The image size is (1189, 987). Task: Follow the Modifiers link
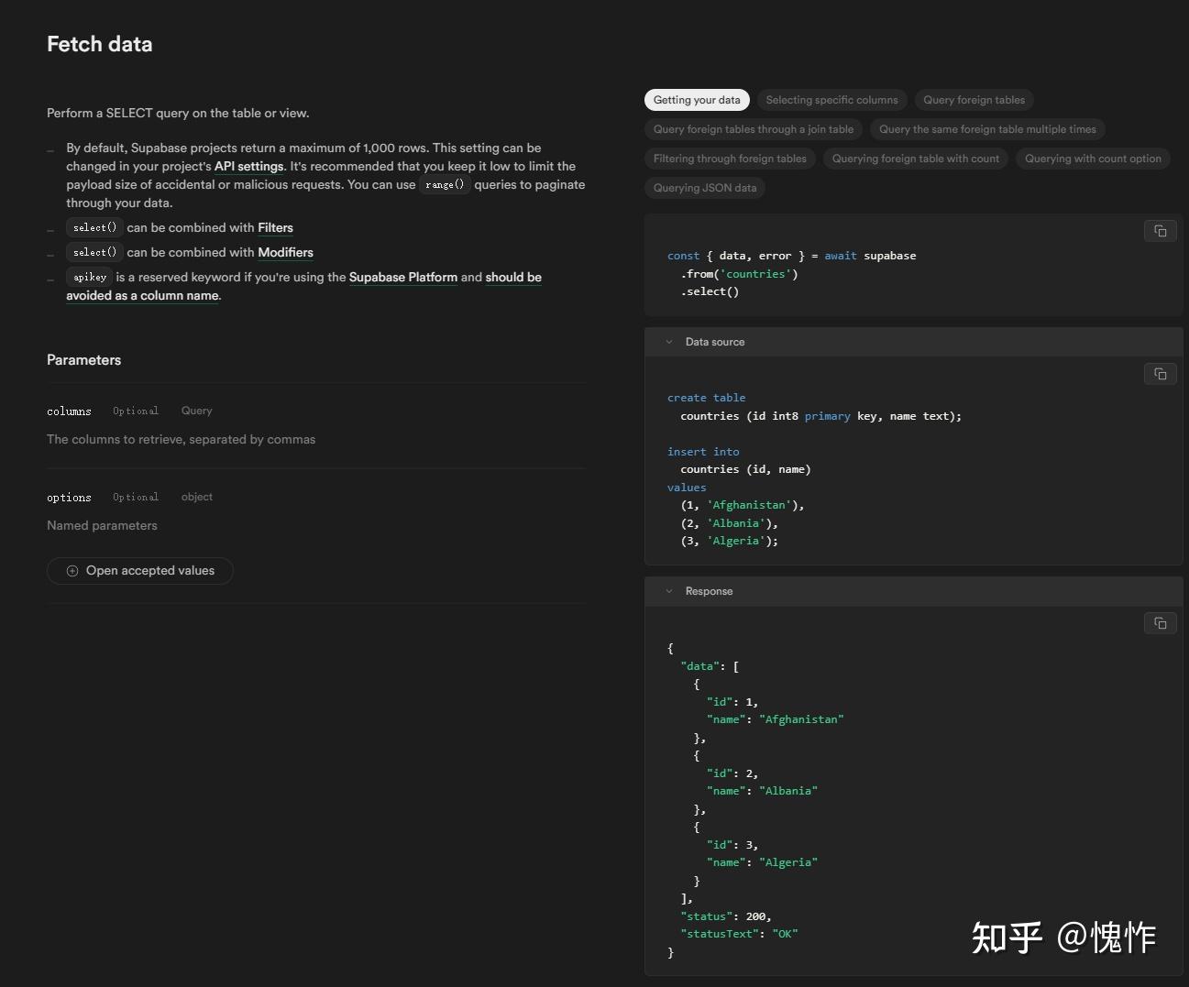[285, 253]
